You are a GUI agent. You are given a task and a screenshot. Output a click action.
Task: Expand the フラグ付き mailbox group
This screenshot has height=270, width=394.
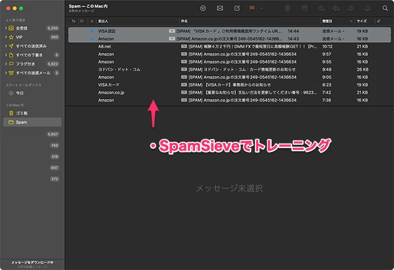[5, 64]
